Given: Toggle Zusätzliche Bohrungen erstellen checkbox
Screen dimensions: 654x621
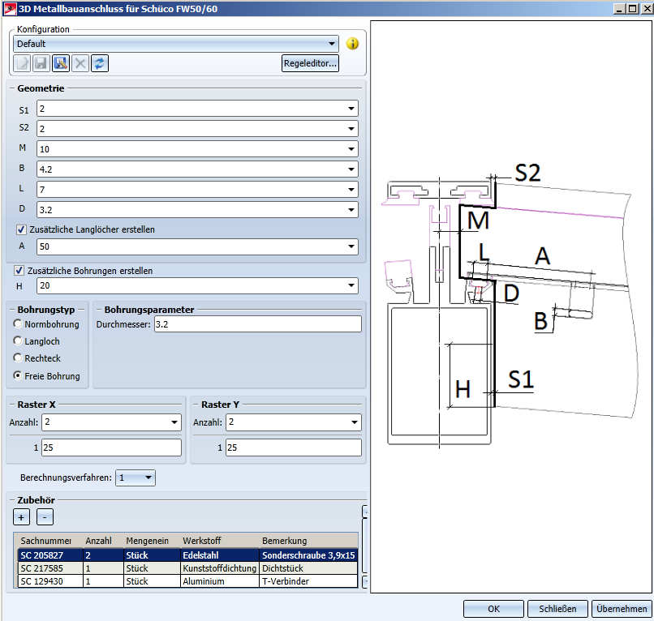Looking at the screenshot, I should point(19,271).
